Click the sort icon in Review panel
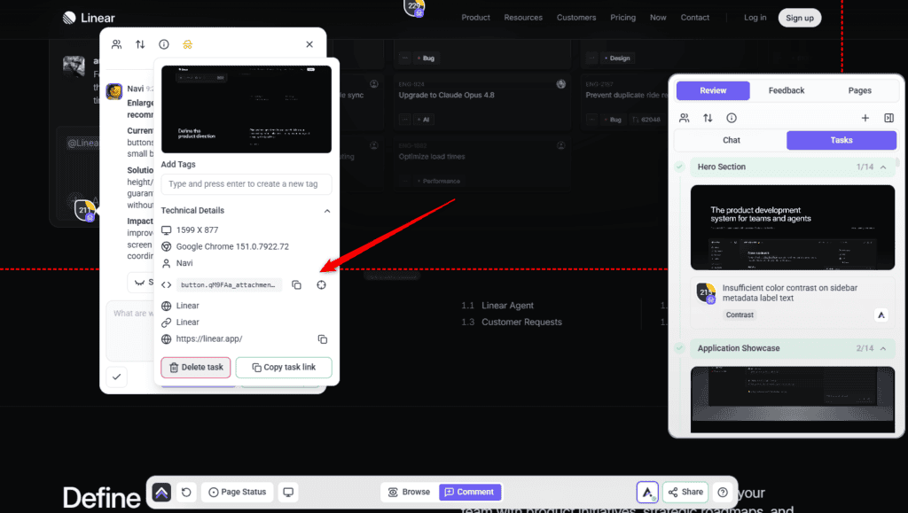 point(708,118)
